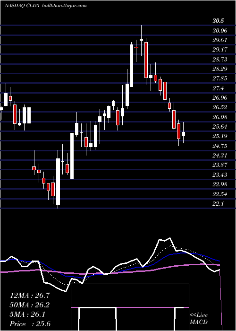
Task: Click the 5MA : 26.1 readout
Action: tap(27, 315)
